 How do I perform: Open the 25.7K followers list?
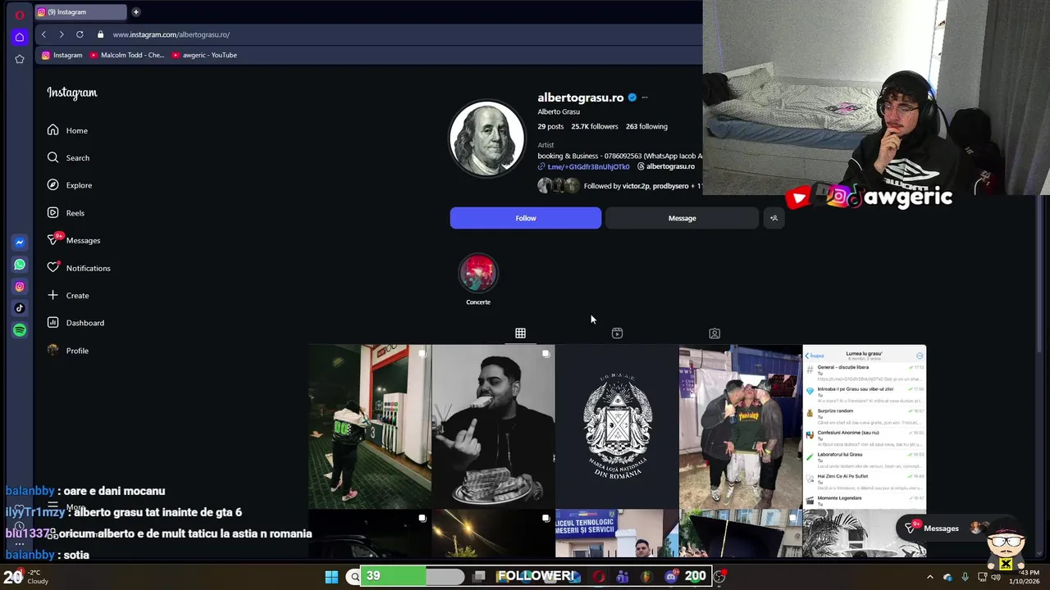[595, 126]
